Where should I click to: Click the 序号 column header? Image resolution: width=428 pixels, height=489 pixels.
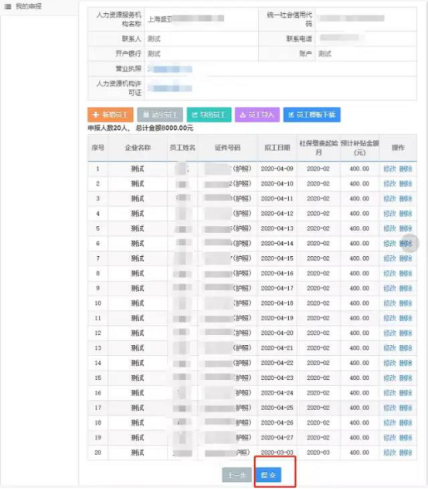pyautogui.click(x=98, y=148)
